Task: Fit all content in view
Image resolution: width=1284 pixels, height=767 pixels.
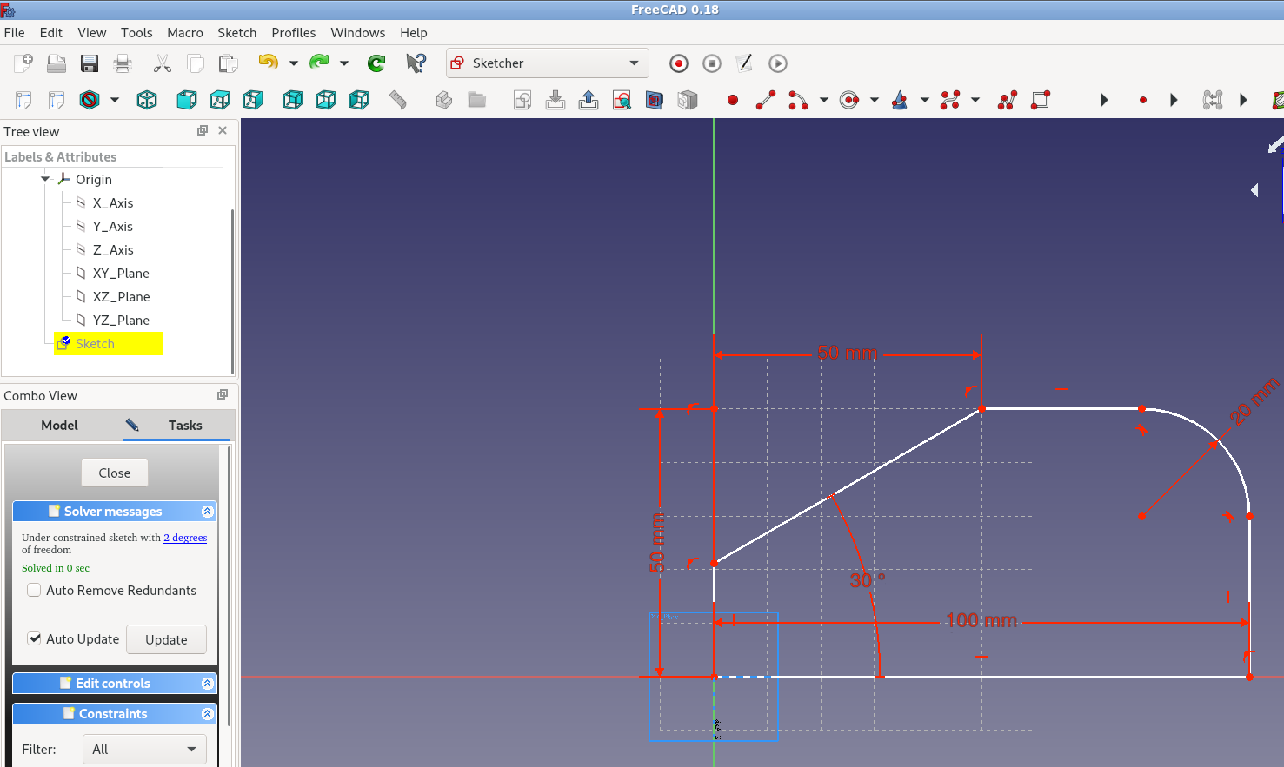Action: [23, 100]
